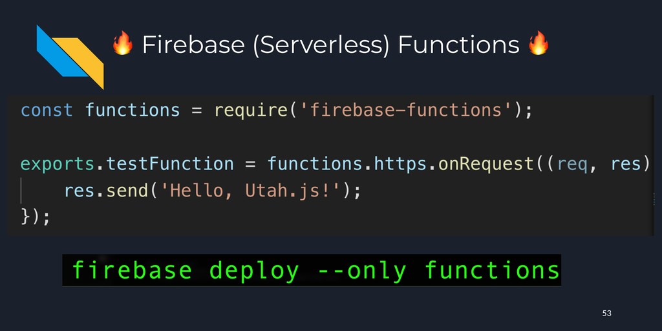Click 'deploy' in the terminal command
This screenshot has width=662, height=331.
tap(254, 270)
